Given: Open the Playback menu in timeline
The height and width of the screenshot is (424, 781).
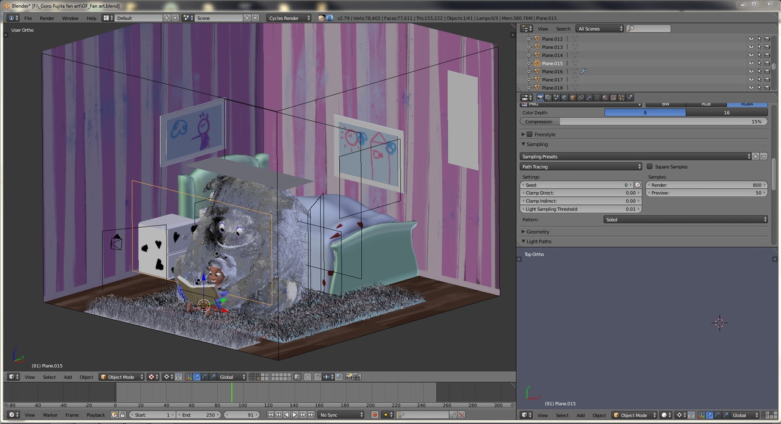Looking at the screenshot, I should (x=96, y=415).
